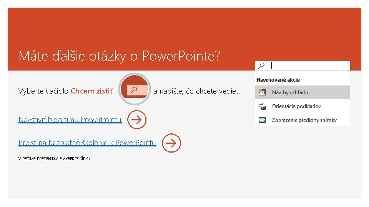Click the Návrhy vzhľadu icon
369x207 pixels.
point(262,92)
